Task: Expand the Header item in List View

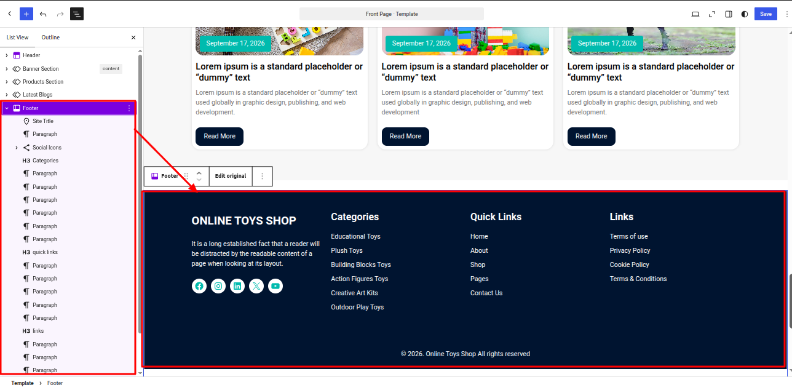Action: coord(7,55)
